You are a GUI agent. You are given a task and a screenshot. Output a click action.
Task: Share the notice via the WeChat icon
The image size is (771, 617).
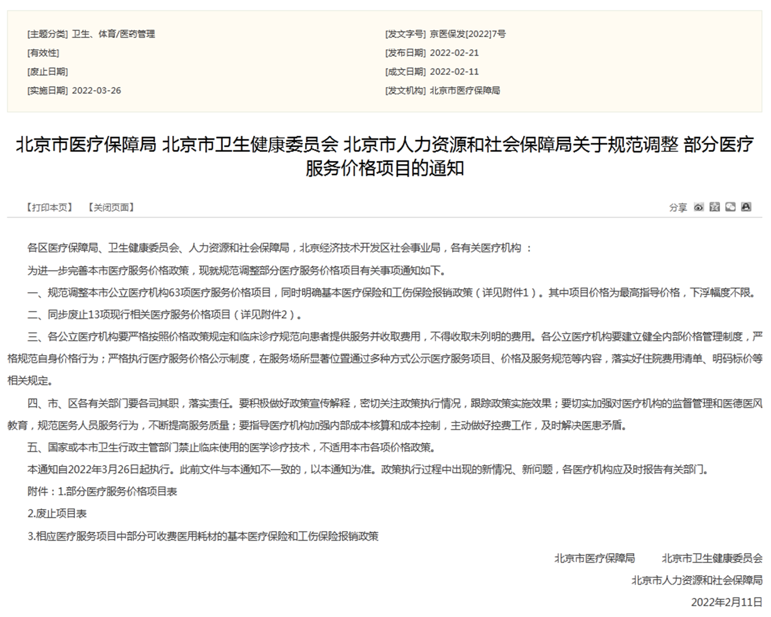point(731,207)
